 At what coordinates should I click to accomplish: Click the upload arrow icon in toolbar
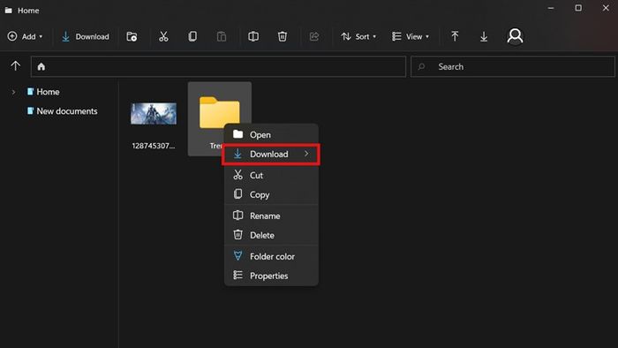coord(455,36)
